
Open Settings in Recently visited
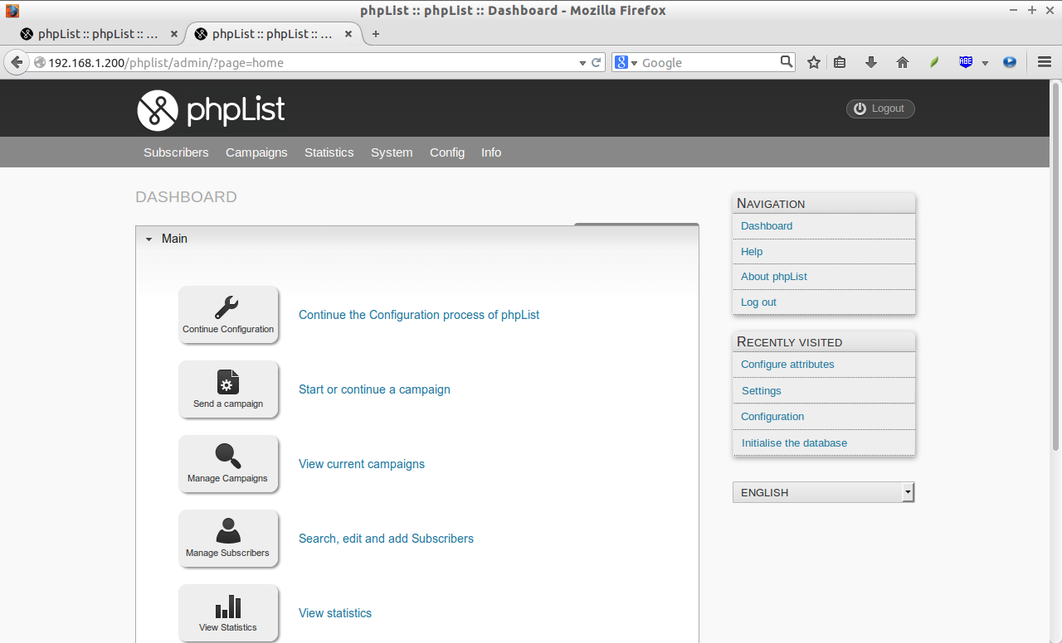pyautogui.click(x=762, y=391)
